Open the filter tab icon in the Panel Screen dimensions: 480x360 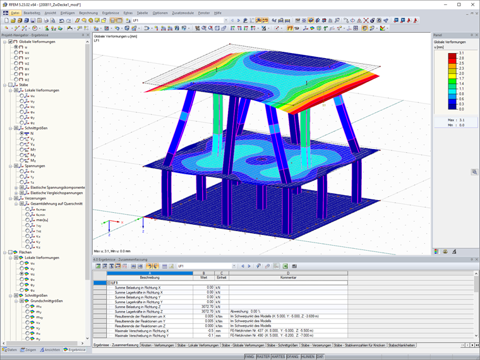click(x=454, y=251)
